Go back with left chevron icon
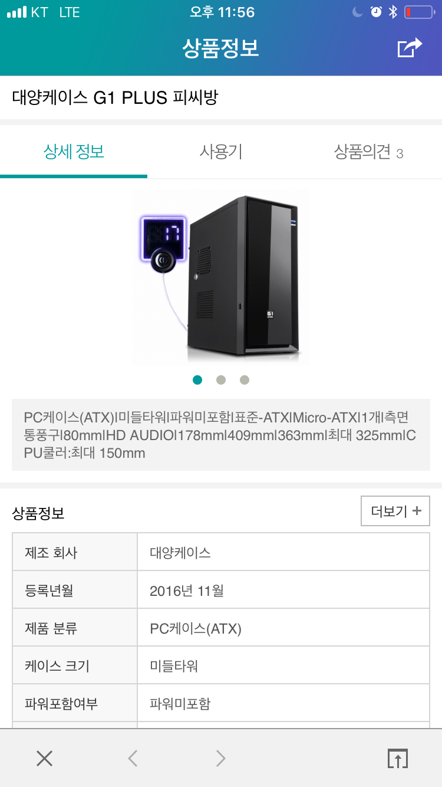The height and width of the screenshot is (787, 442). 133,758
